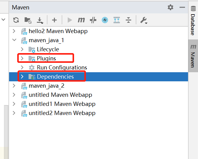The width and height of the screenshot is (198, 159).
Task: Expand untitled1 Maven Webapp project
Action: click(14, 104)
